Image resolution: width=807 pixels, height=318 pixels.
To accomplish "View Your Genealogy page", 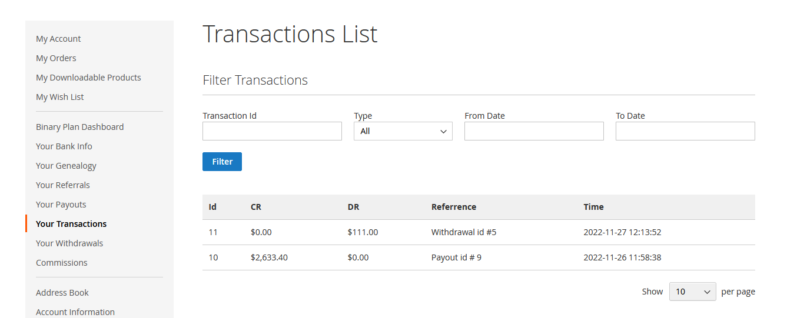I will click(66, 166).
